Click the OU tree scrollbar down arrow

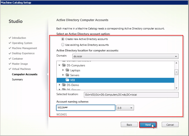[177, 88]
